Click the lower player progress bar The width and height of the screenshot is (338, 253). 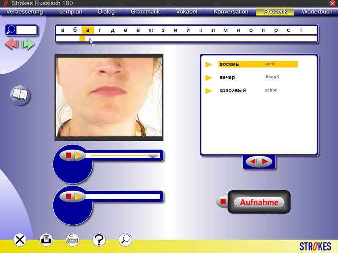pyautogui.click(x=123, y=196)
